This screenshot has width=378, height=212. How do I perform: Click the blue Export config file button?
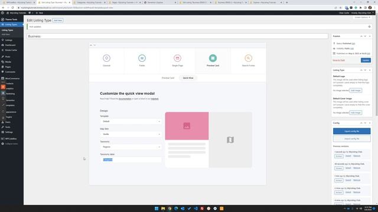click(352, 131)
